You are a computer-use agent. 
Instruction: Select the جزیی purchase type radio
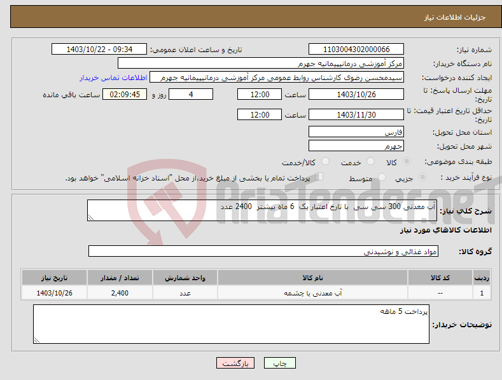click(x=422, y=177)
